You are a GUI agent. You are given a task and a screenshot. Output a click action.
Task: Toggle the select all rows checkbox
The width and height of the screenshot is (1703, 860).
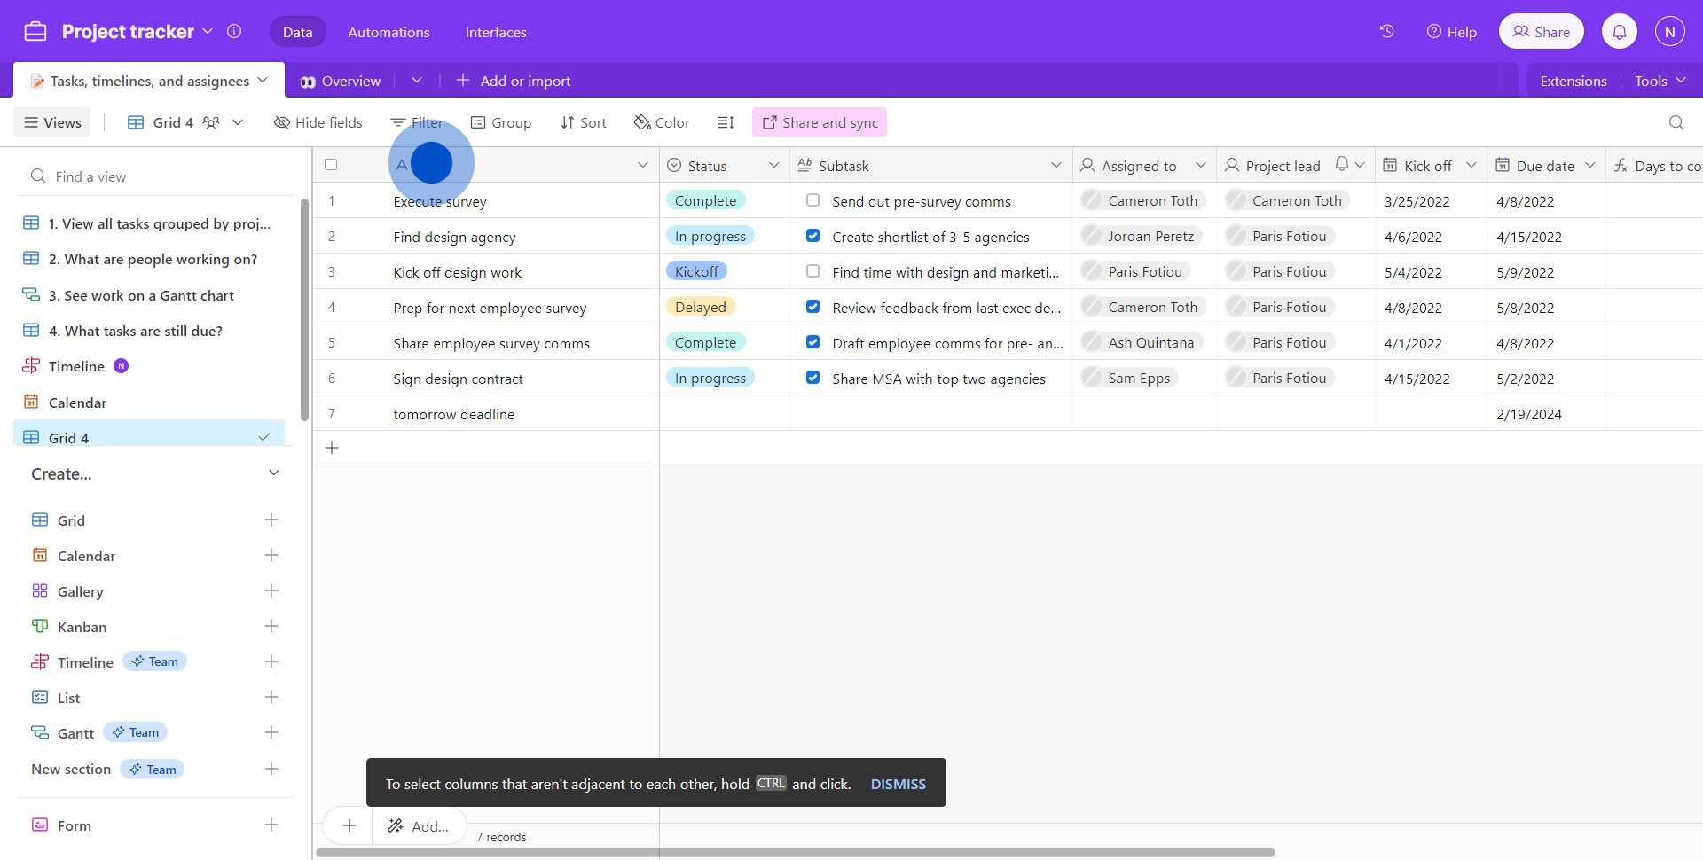tap(331, 165)
